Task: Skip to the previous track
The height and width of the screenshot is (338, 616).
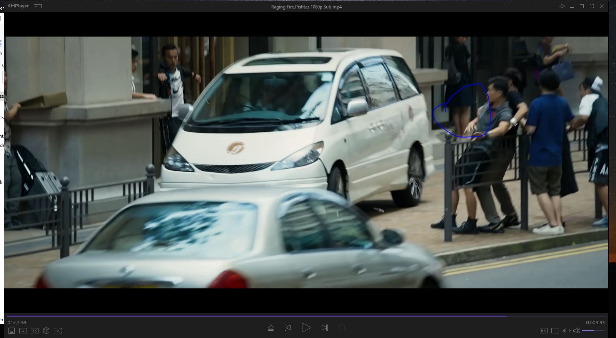Action: tap(288, 328)
